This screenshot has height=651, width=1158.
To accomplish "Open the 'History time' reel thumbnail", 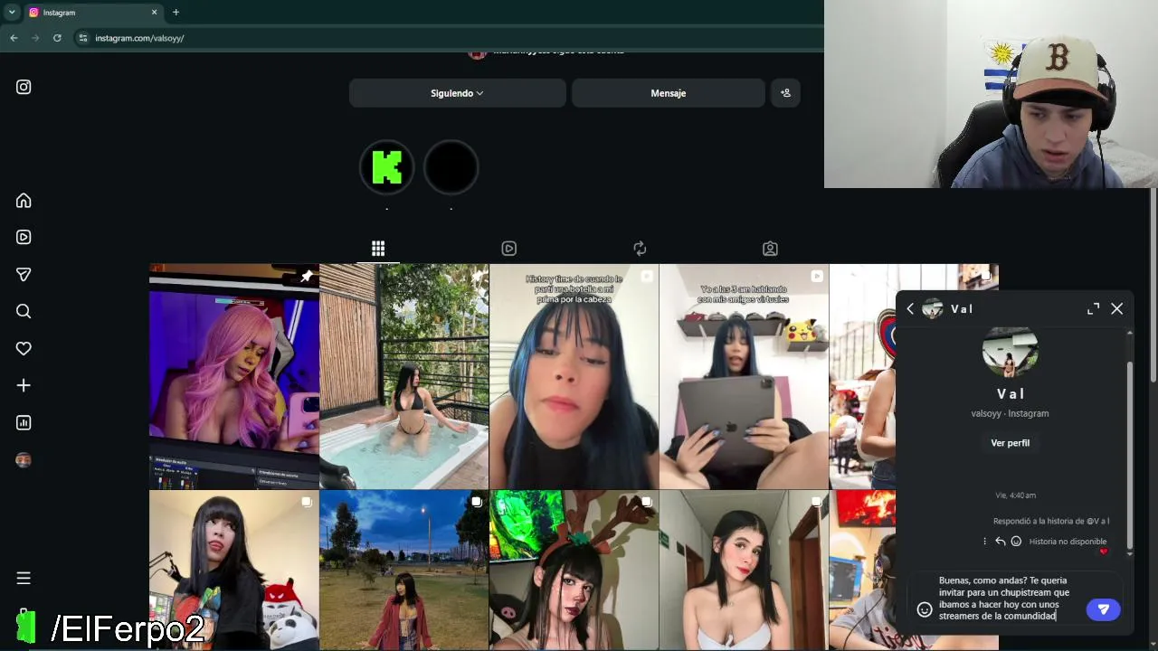I will pyautogui.click(x=574, y=376).
